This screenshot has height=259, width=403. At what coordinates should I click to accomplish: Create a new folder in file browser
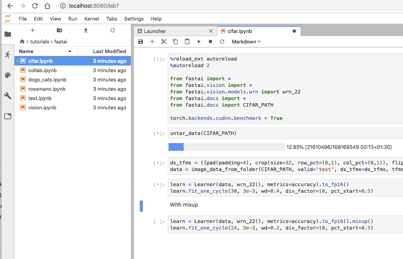click(x=59, y=30)
